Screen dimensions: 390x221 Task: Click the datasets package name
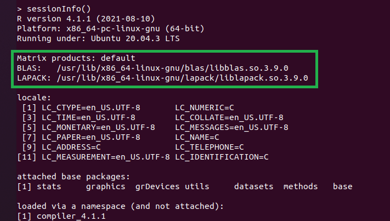click(x=253, y=186)
